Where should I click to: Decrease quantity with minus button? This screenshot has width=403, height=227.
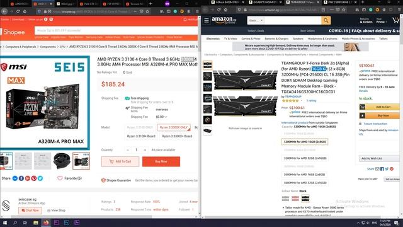tap(128, 150)
